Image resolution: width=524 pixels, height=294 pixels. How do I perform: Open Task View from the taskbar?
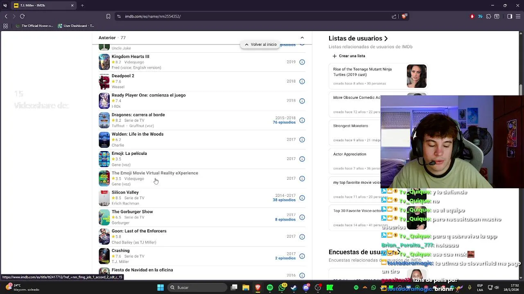pos(234,287)
